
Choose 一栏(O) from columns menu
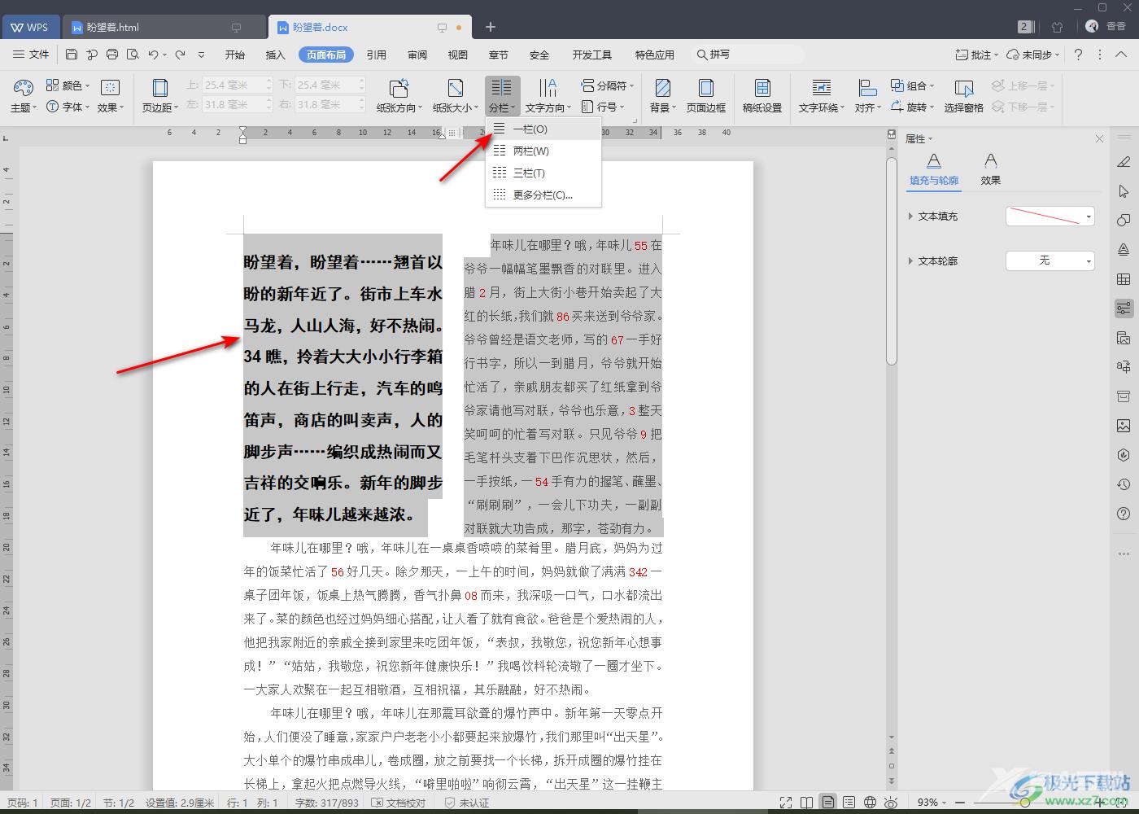click(543, 129)
